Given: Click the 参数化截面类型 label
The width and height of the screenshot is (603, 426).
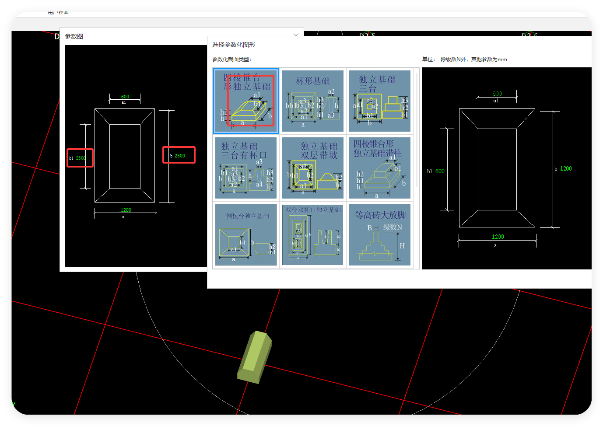Looking at the screenshot, I should click(x=232, y=59).
